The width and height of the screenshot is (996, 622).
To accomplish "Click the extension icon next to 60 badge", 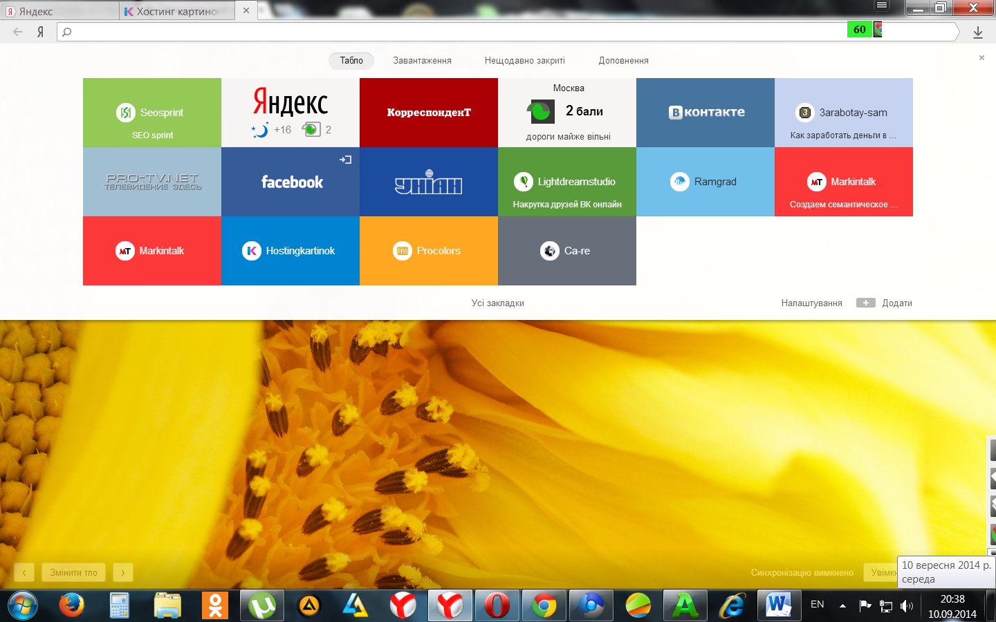I will [878, 30].
